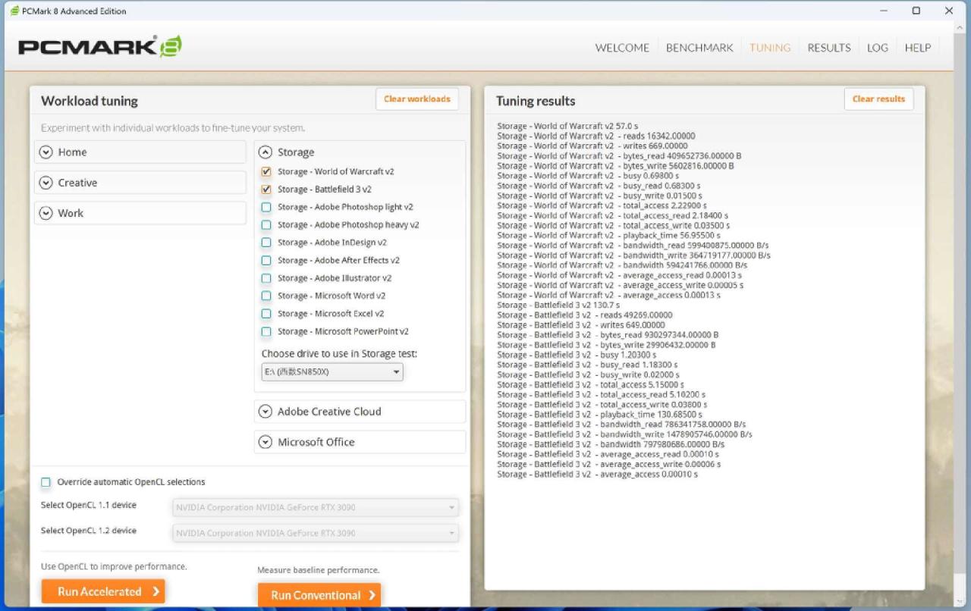Click the Clear results button
Image resolution: width=971 pixels, height=611 pixels.
(x=878, y=99)
